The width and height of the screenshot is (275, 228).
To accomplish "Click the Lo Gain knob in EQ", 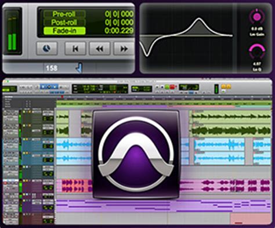I will click(x=257, y=17).
